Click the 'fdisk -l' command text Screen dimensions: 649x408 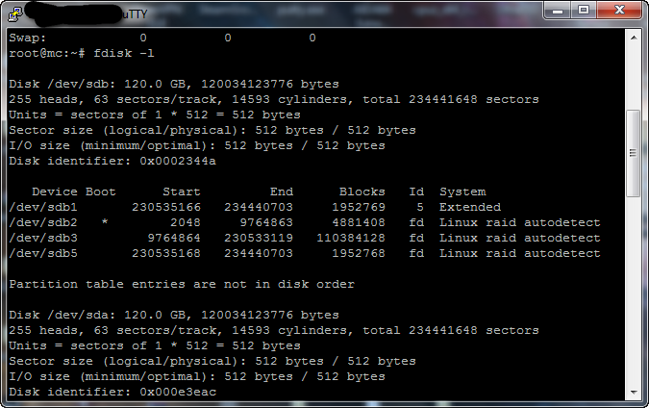point(124,53)
